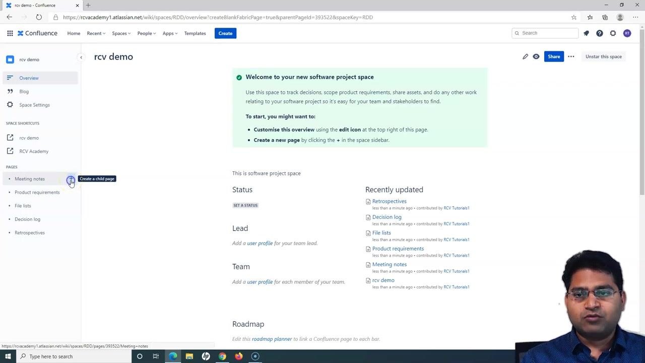645x363 pixels.
Task: Select Overview in the sidebar
Action: point(40,78)
